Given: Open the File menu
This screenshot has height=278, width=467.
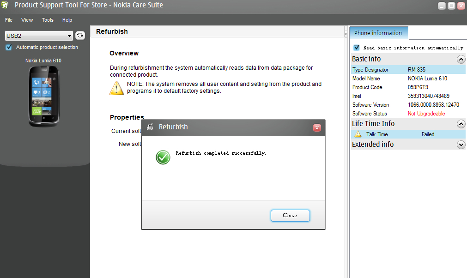Looking at the screenshot, I should click(x=9, y=20).
